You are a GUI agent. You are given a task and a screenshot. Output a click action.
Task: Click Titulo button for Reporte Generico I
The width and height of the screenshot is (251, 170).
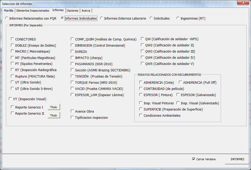click(x=54, y=107)
